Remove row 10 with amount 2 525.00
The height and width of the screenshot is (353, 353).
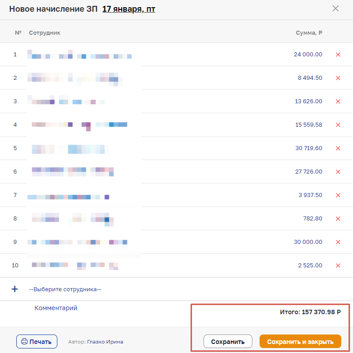tap(338, 266)
